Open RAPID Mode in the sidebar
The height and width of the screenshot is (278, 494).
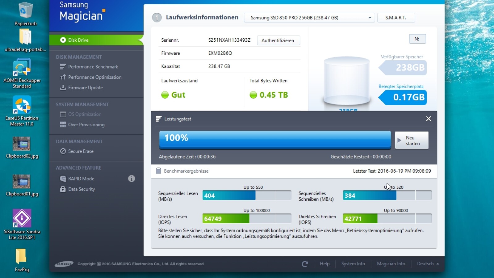(81, 179)
